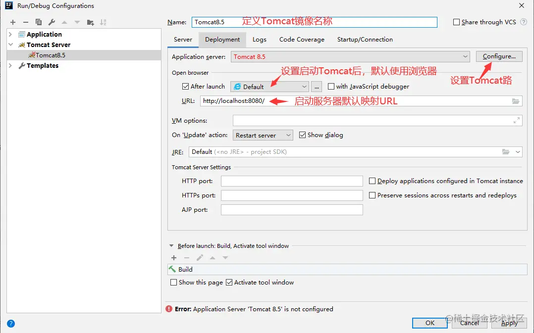This screenshot has width=534, height=333.
Task: Move Before launch task up
Action: tap(213, 258)
